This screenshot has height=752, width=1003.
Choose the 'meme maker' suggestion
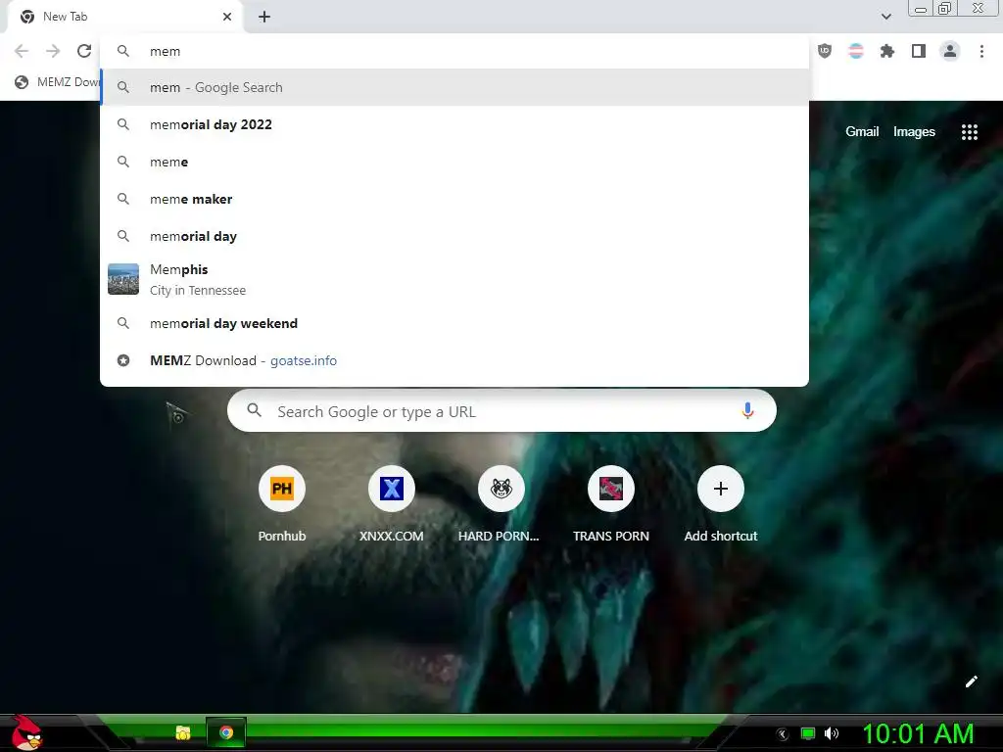pos(454,199)
